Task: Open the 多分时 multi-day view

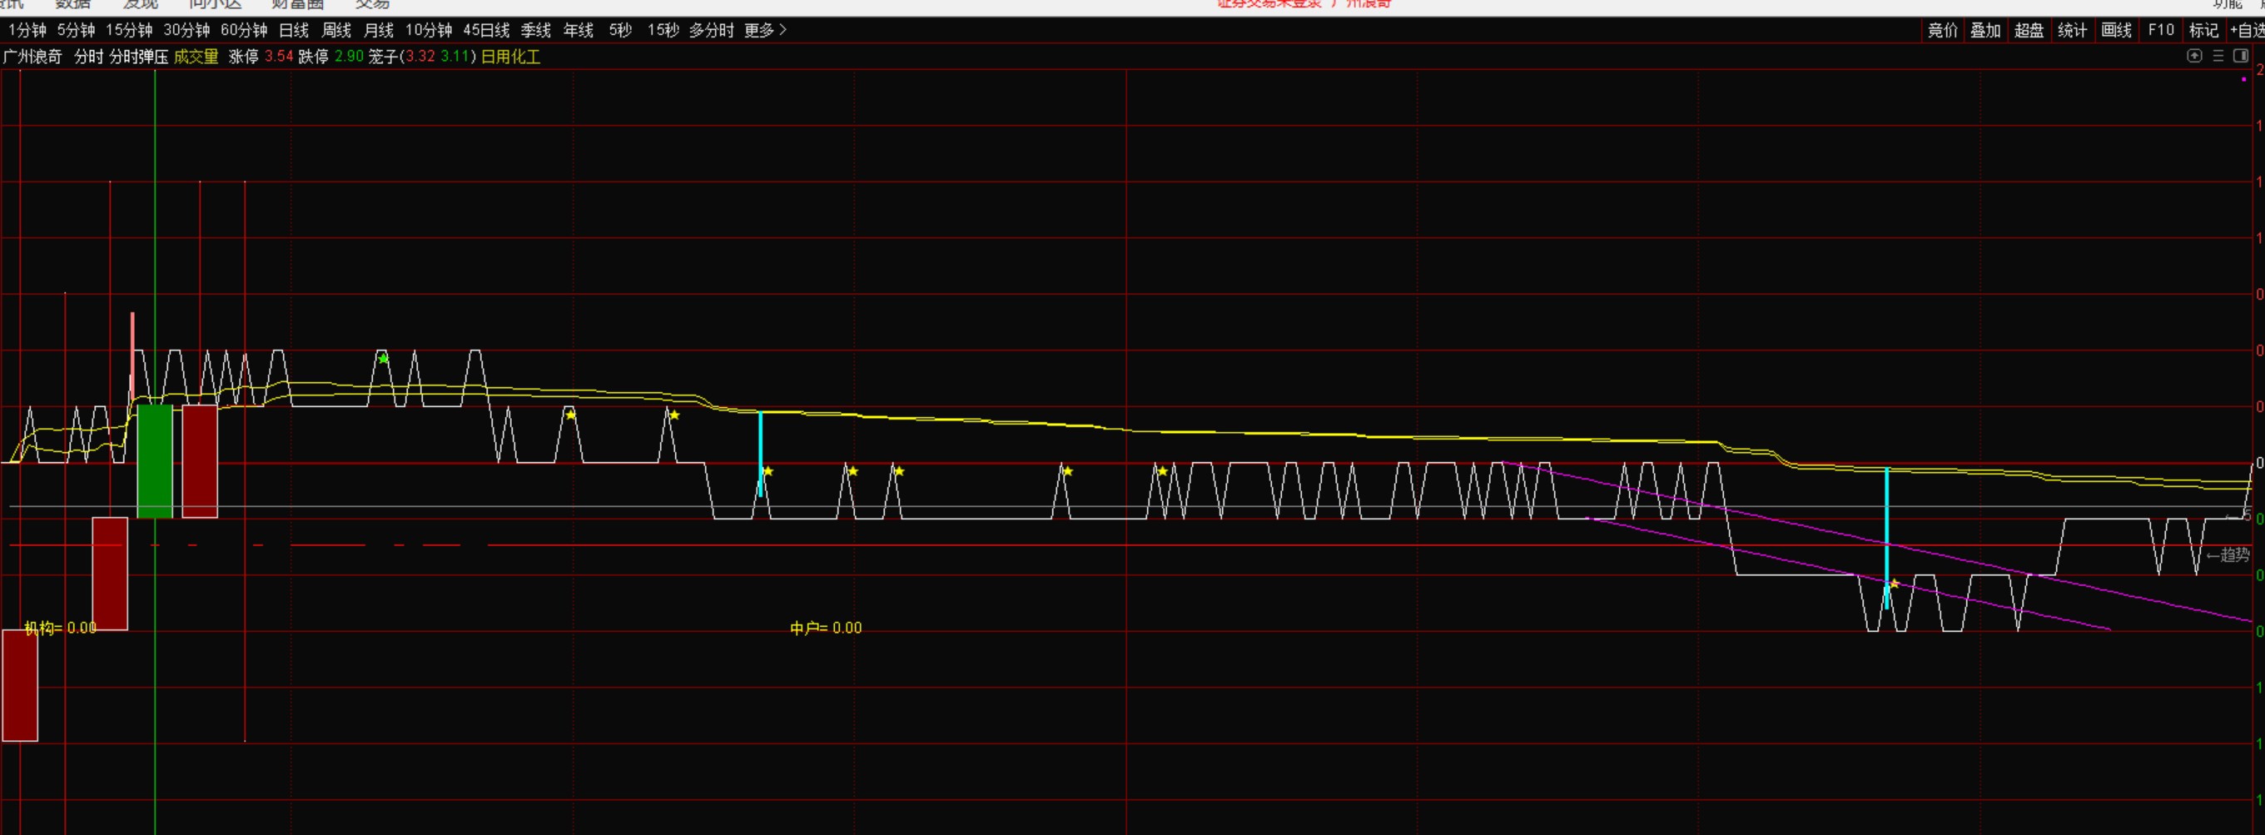Action: [x=712, y=31]
